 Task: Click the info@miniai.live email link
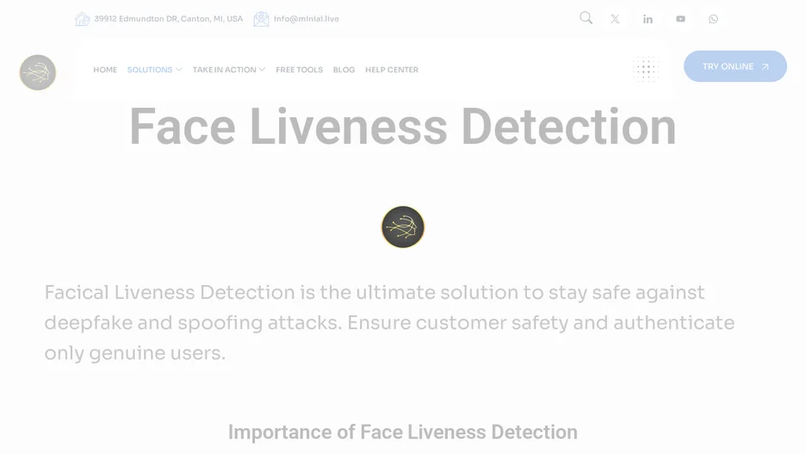pyautogui.click(x=307, y=18)
